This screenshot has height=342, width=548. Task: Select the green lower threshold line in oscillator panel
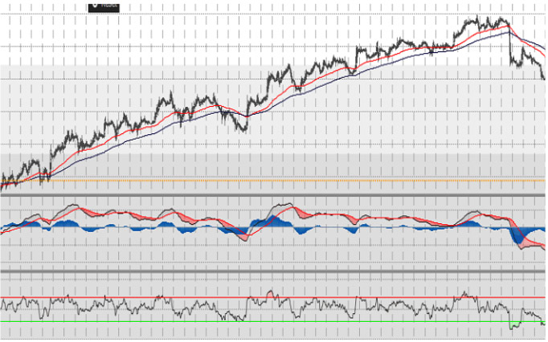pos(272,321)
